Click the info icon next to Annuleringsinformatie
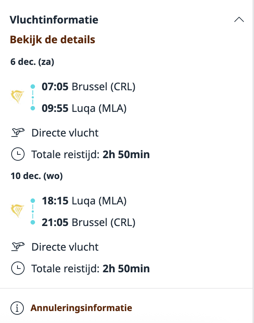Screen dimensions: 254x323 pos(16,308)
